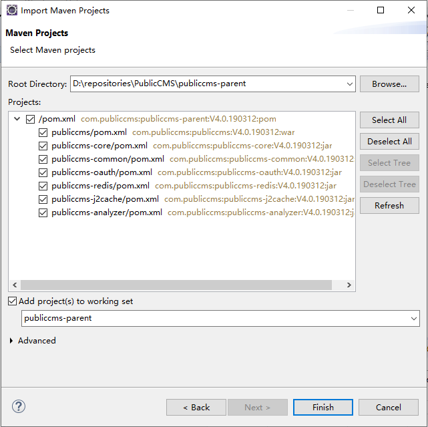The width and height of the screenshot is (428, 427).
Task: Open the Root Directory dropdown
Action: [x=350, y=84]
